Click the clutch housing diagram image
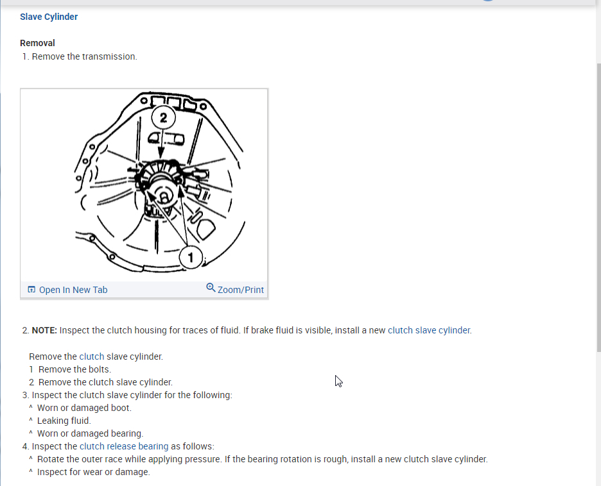 (x=144, y=185)
